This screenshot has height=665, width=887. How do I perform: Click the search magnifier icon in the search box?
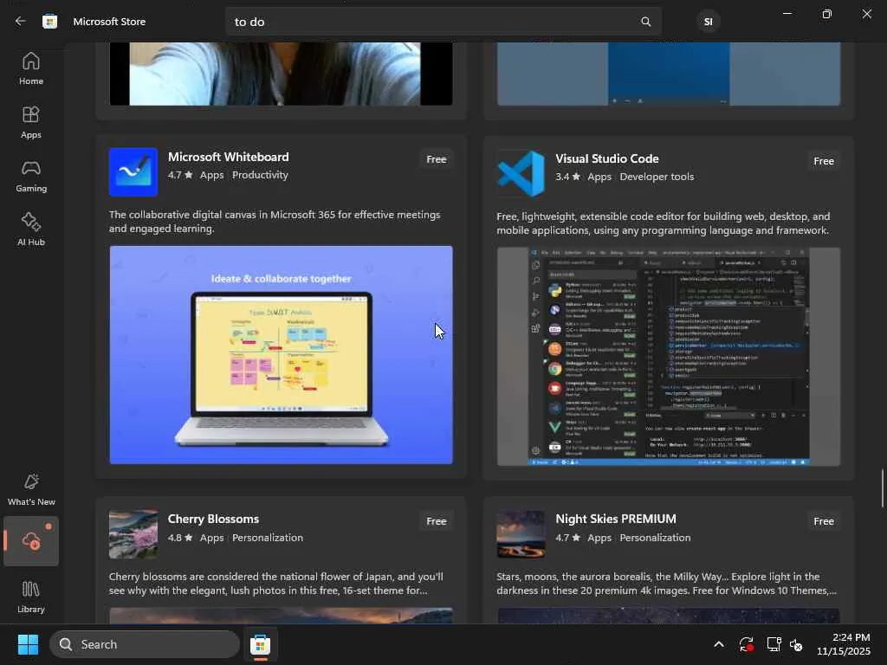point(645,22)
